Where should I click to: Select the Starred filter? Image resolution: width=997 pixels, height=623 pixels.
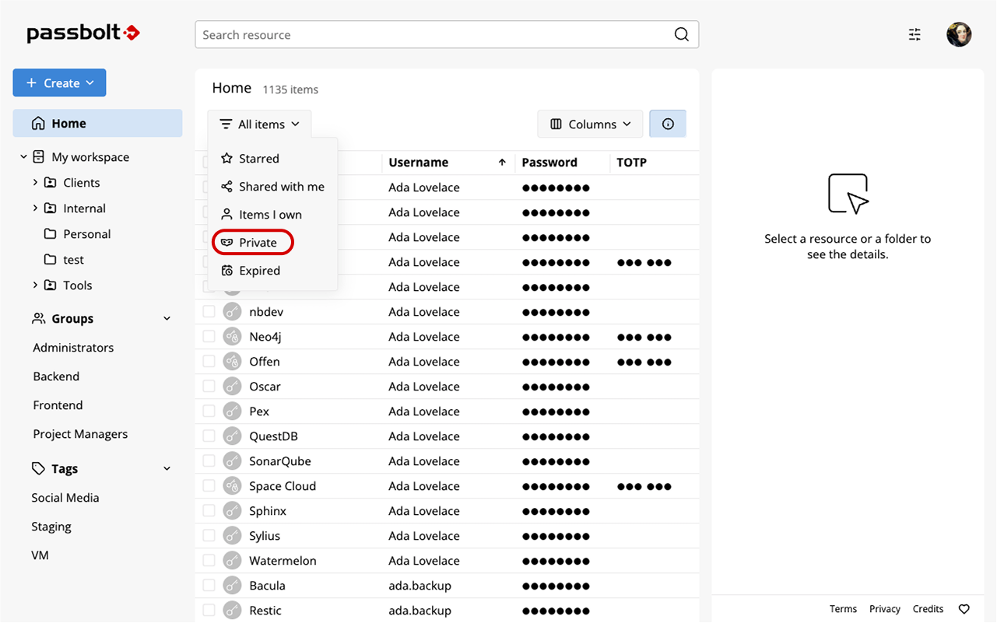click(272, 159)
